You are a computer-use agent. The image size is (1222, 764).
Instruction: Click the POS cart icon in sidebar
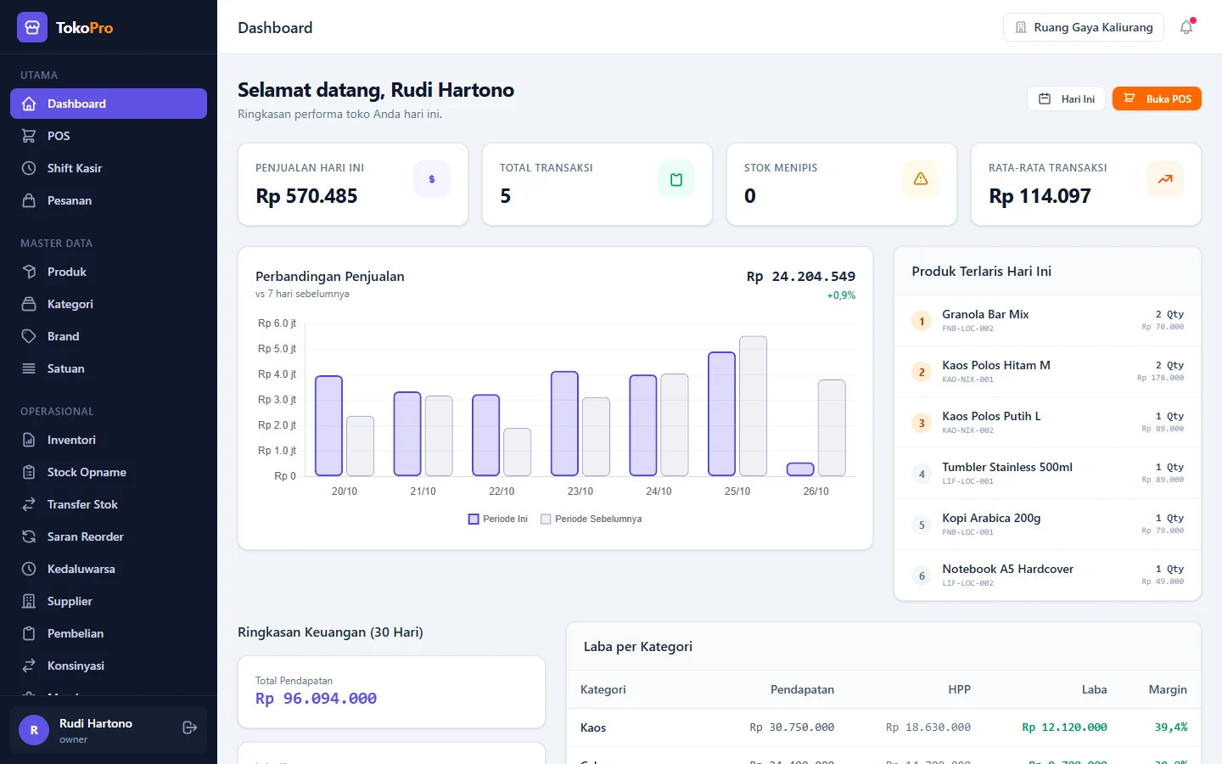pyautogui.click(x=29, y=136)
